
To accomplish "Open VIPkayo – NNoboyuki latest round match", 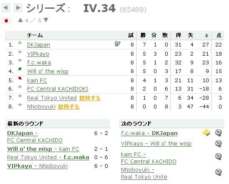I will [37, 166].
